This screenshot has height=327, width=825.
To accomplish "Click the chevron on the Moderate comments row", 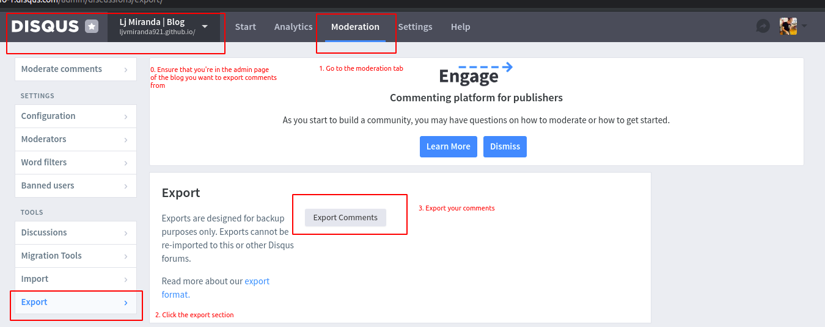I will [126, 70].
